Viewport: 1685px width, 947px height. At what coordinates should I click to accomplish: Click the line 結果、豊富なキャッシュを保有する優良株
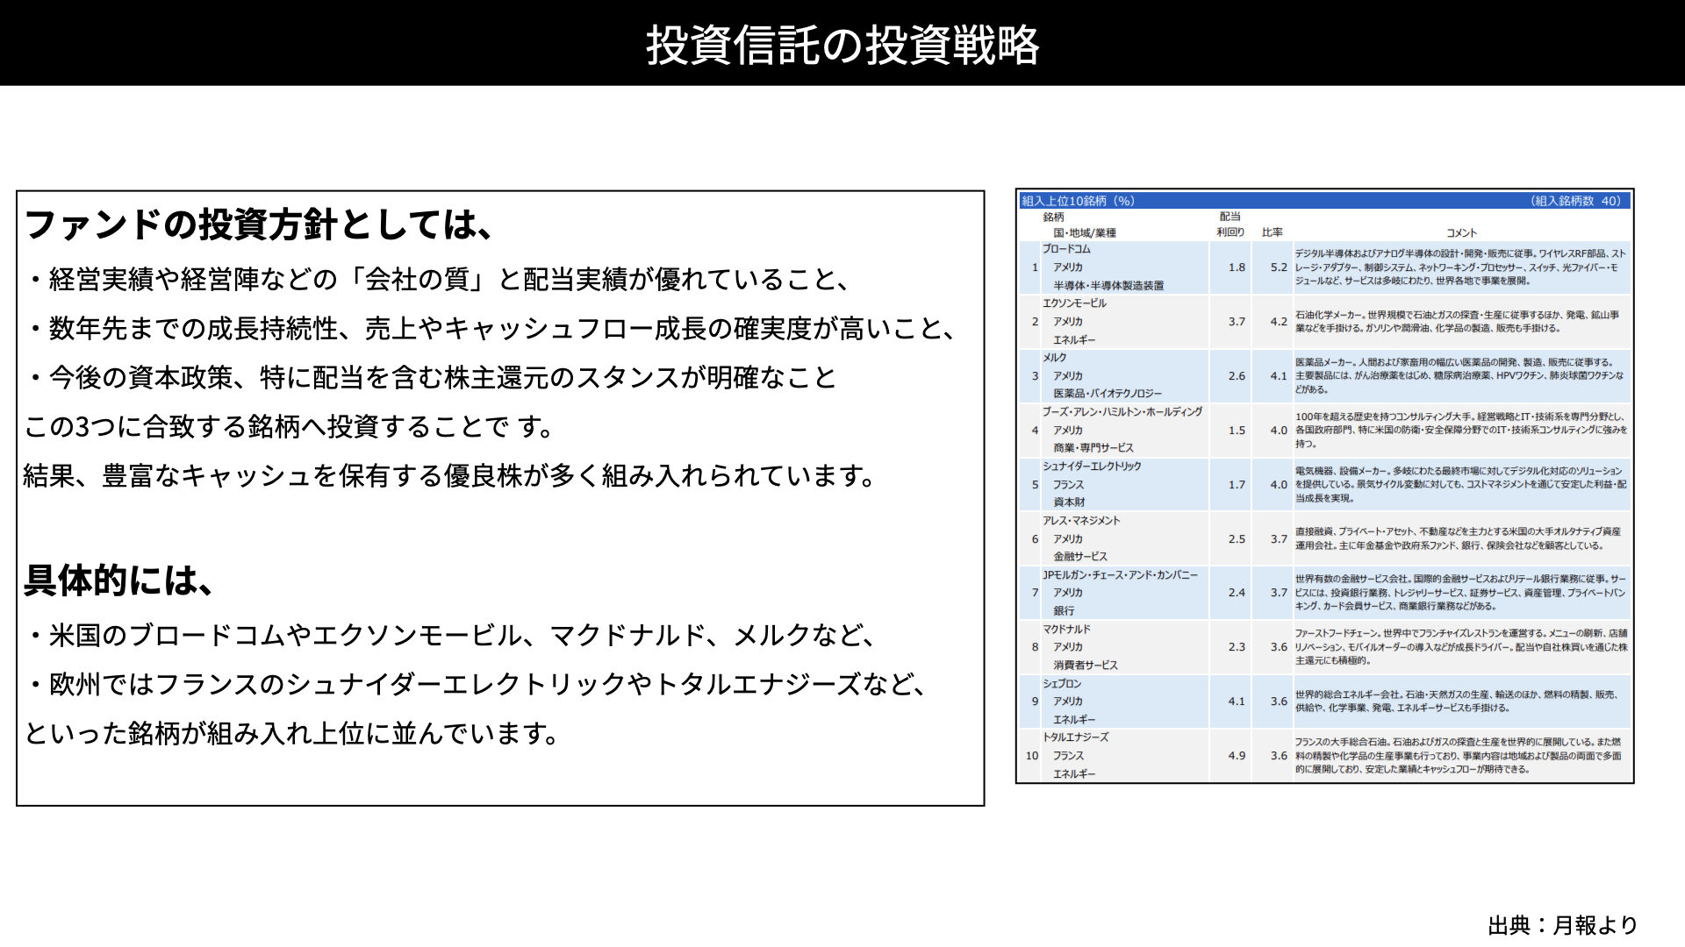(x=449, y=476)
